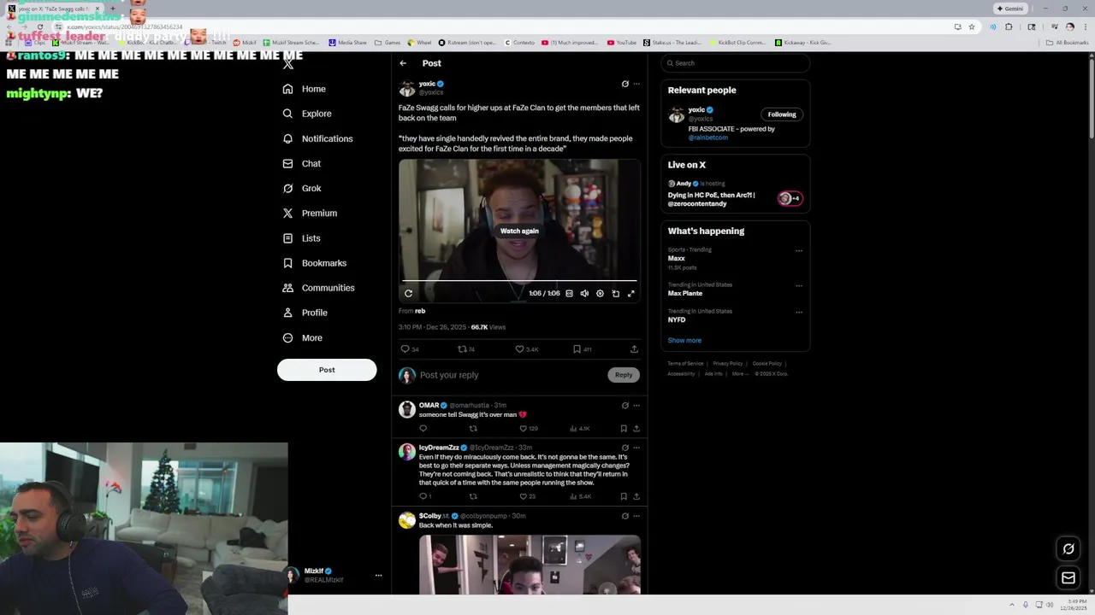Viewport: 1095px width, 615px height.
Task: Open the Grok floating button
Action: tap(1068, 548)
